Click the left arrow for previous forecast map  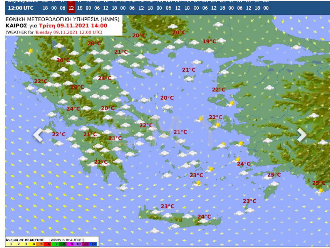point(38,135)
